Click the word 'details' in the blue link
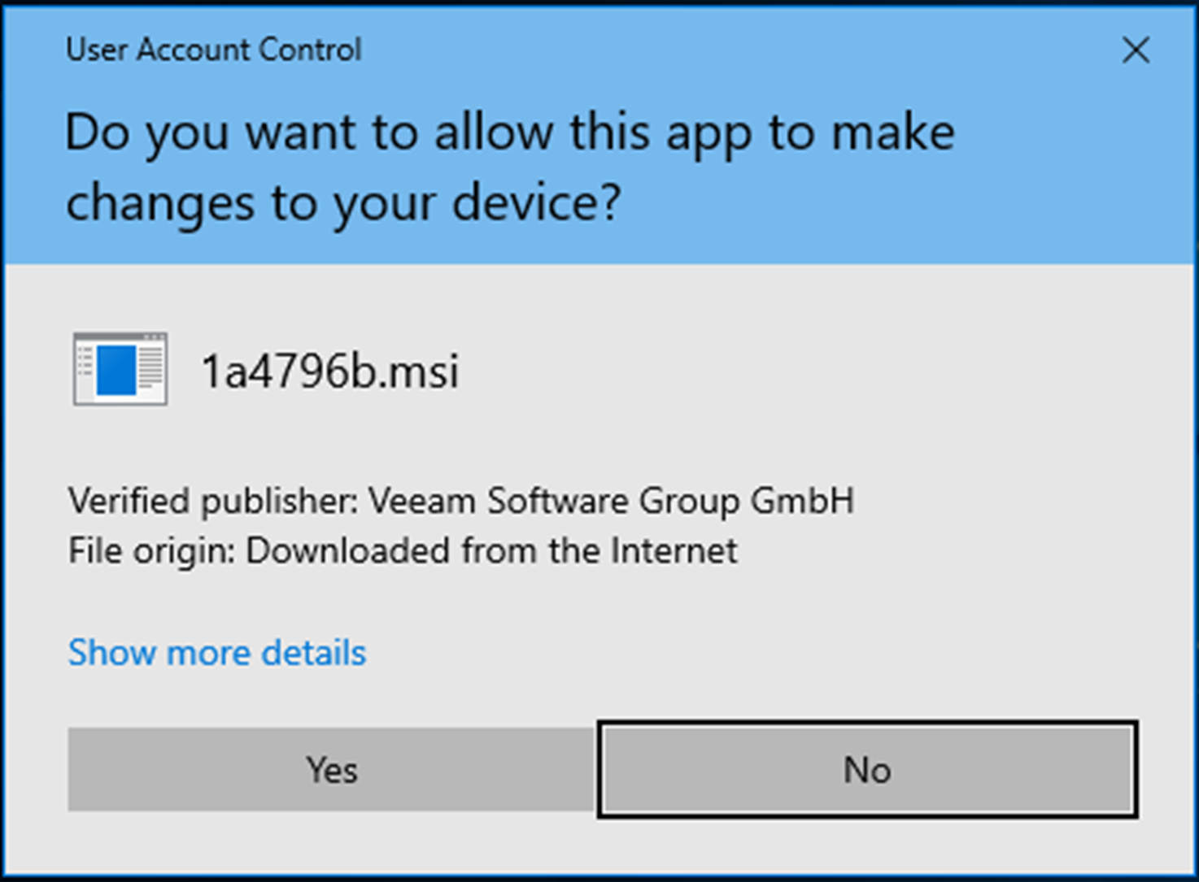The height and width of the screenshot is (882, 1199). tap(314, 653)
